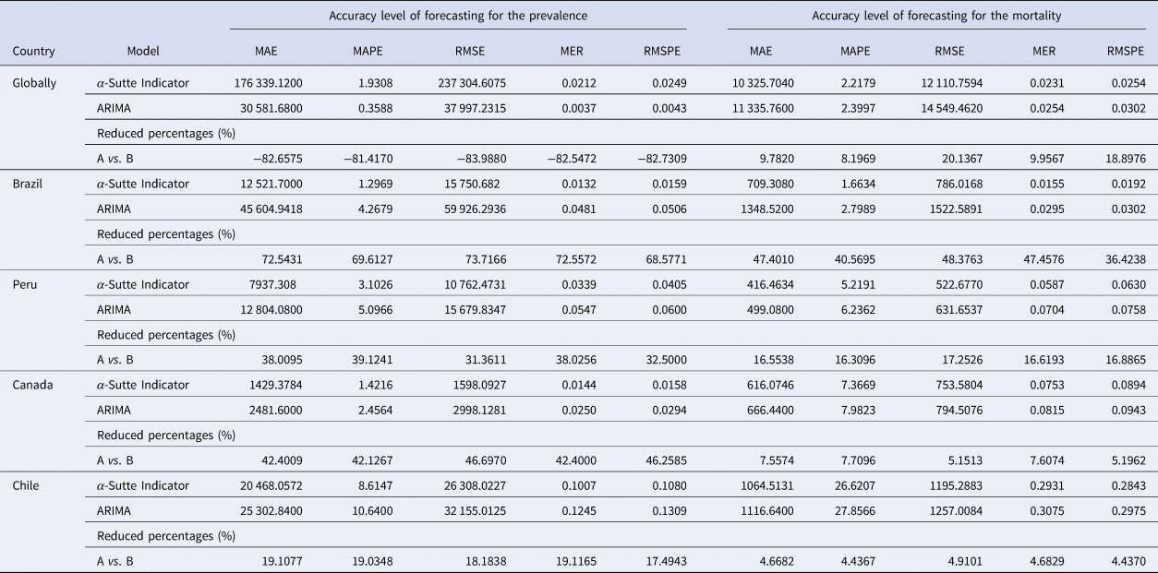This screenshot has width=1158, height=573.
Task: Select the prevalence forecasting accuracy header
Action: [459, 15]
